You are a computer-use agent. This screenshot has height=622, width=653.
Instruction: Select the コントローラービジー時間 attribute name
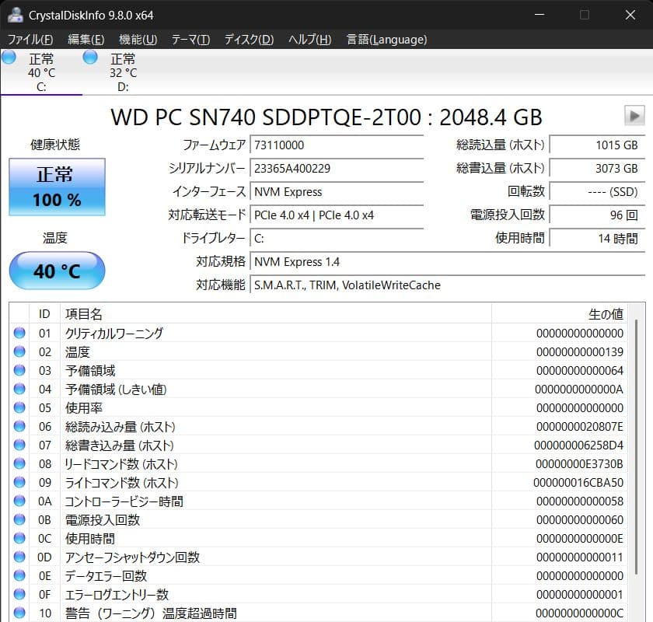[124, 501]
